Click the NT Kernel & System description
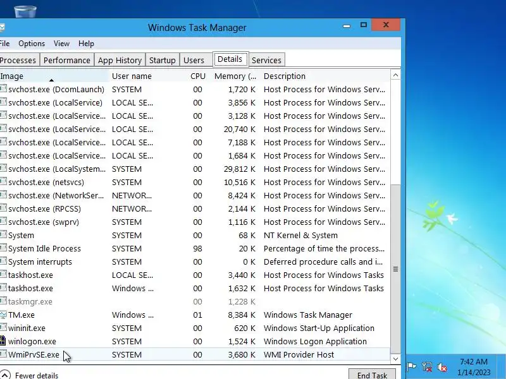This screenshot has height=379, width=506. coord(300,235)
